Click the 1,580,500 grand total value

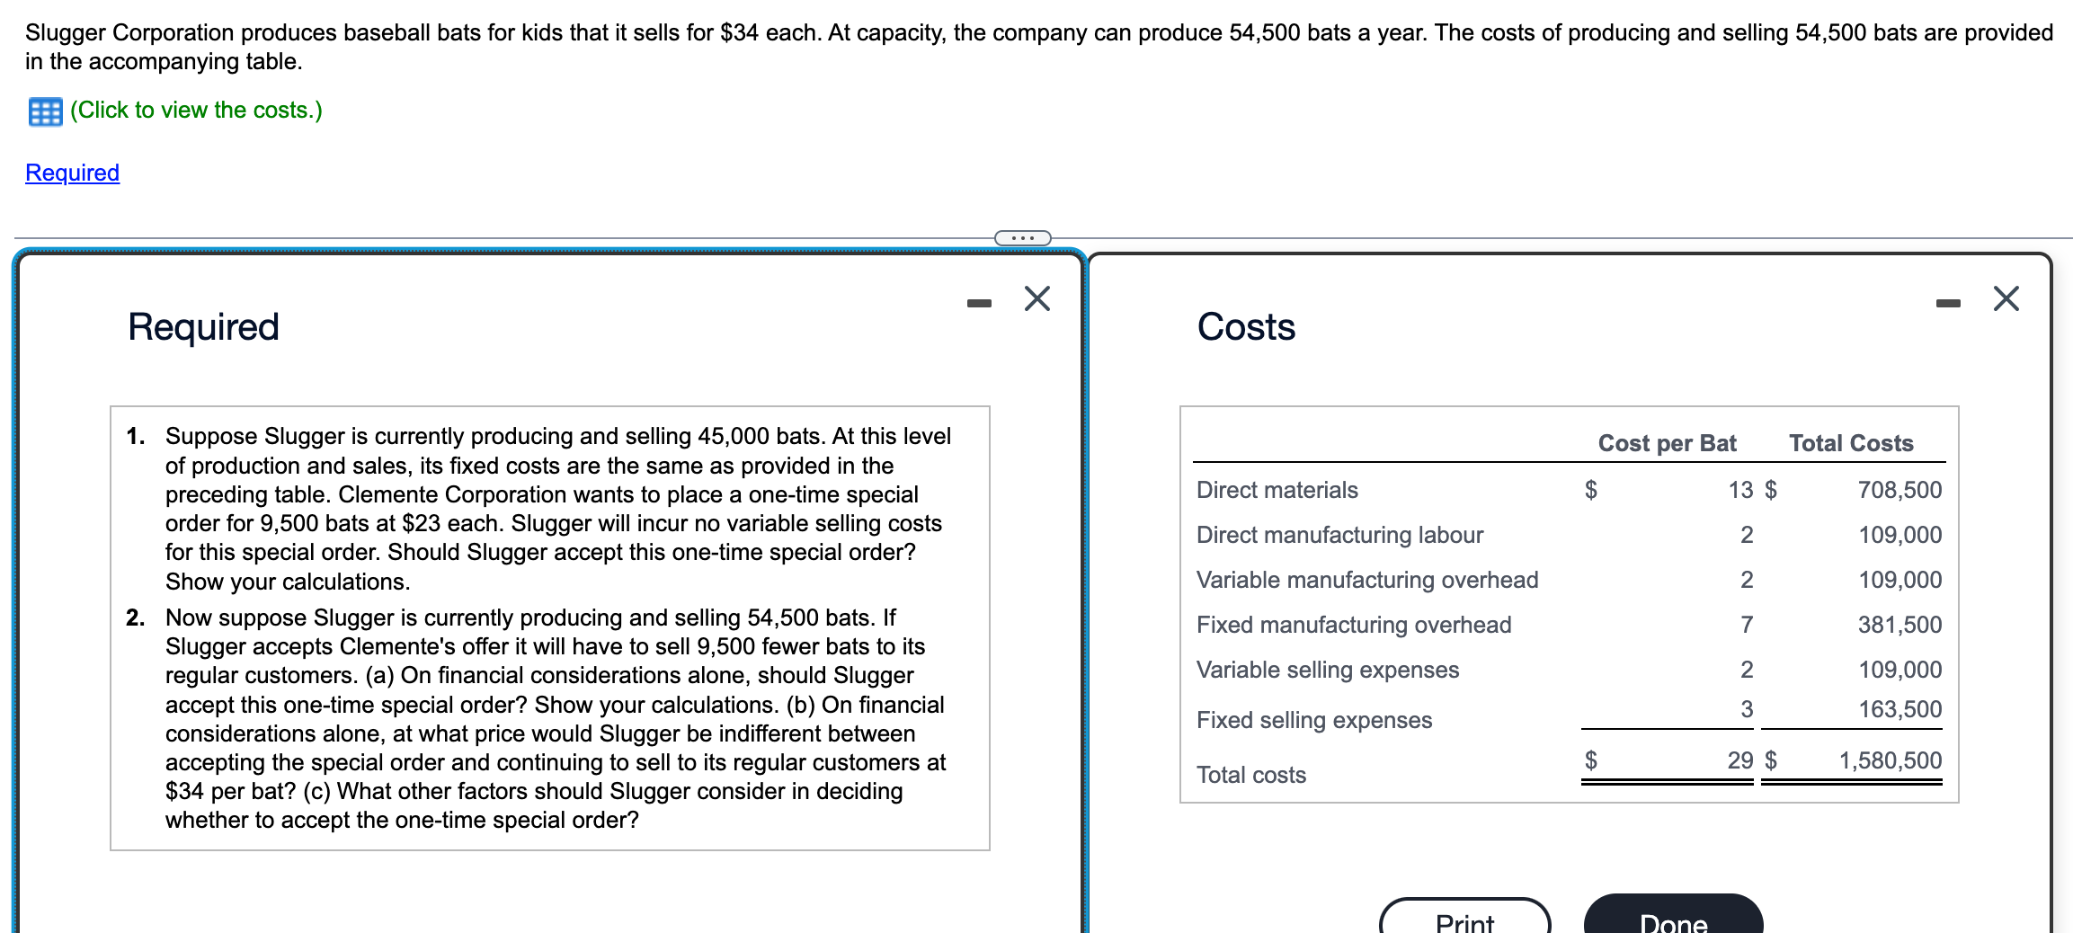[x=1891, y=760]
